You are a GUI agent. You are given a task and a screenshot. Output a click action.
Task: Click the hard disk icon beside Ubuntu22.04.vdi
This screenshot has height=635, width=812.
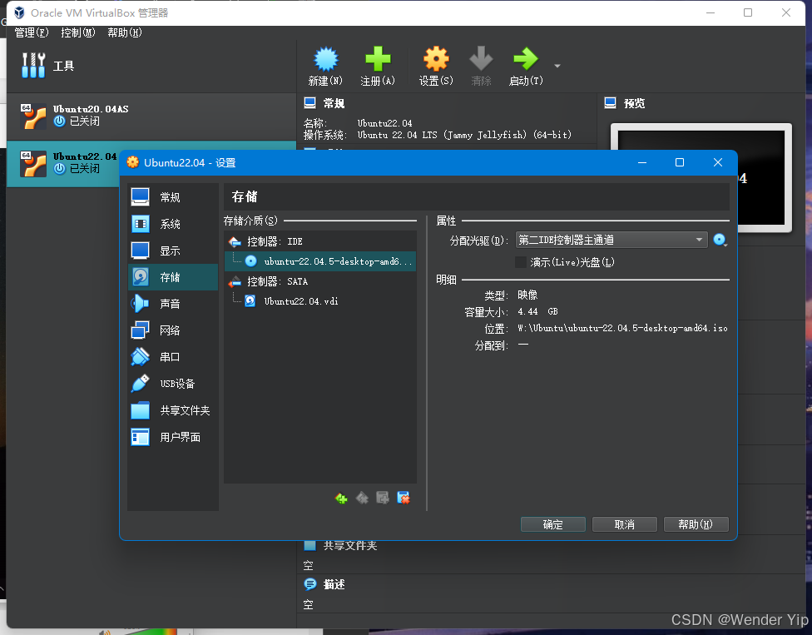(250, 301)
